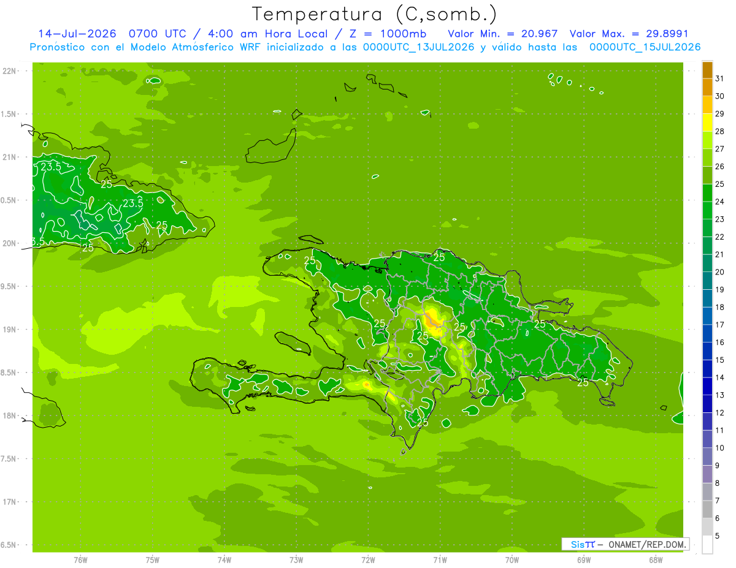Click the 72W longitude axis label

pos(368,559)
